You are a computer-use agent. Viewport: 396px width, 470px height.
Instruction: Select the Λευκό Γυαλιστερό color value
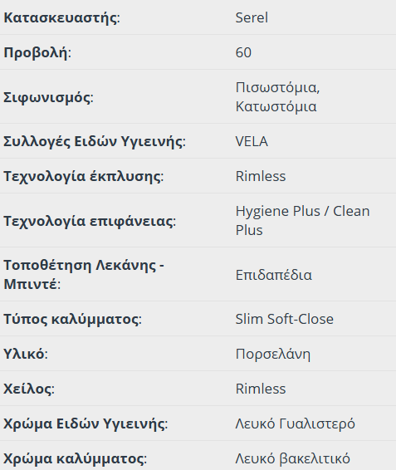[x=295, y=423]
